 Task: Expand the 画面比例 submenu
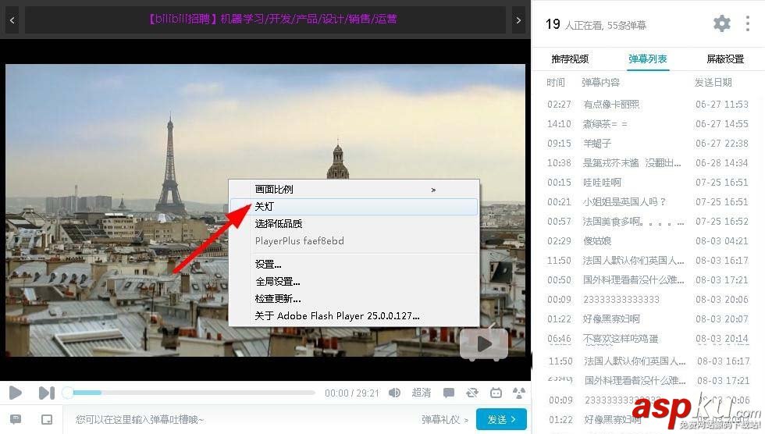354,189
